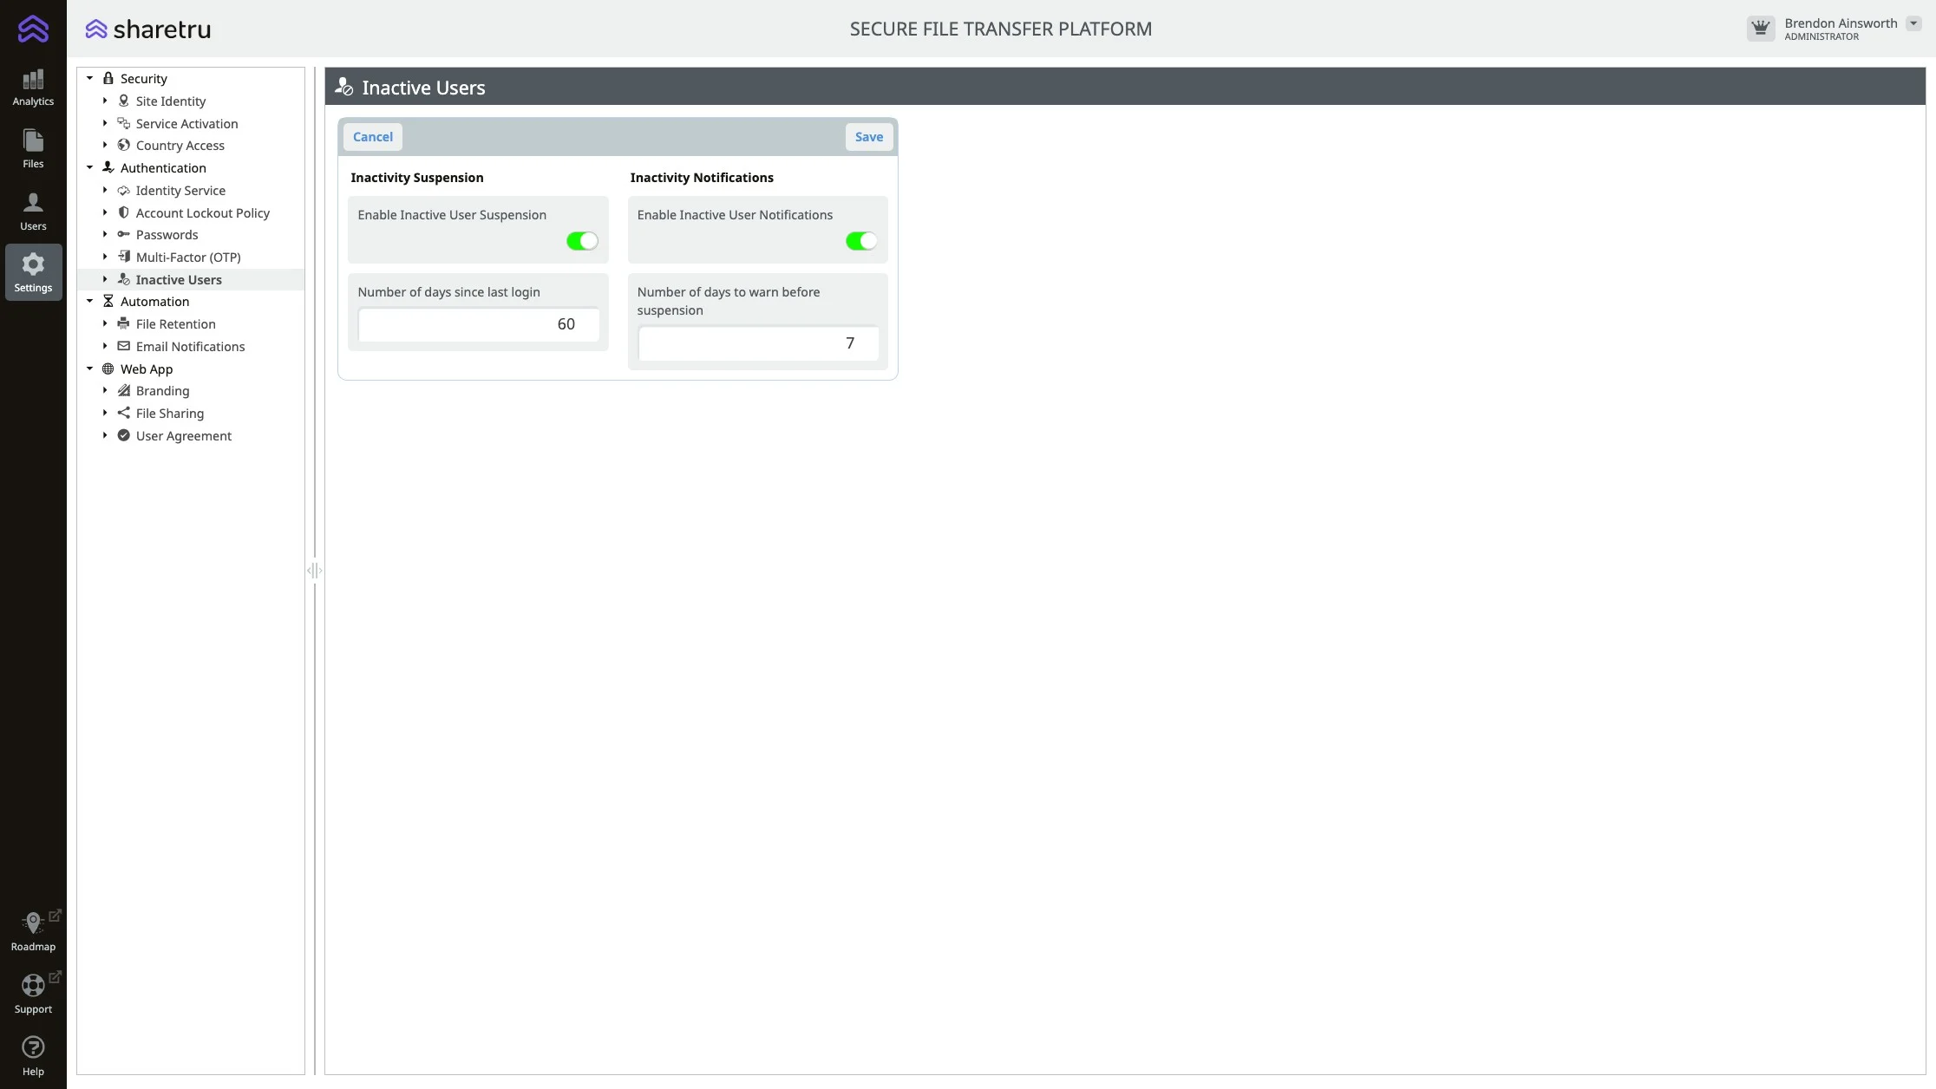Click the days since last login field
This screenshot has height=1089, width=1936.
click(x=478, y=324)
